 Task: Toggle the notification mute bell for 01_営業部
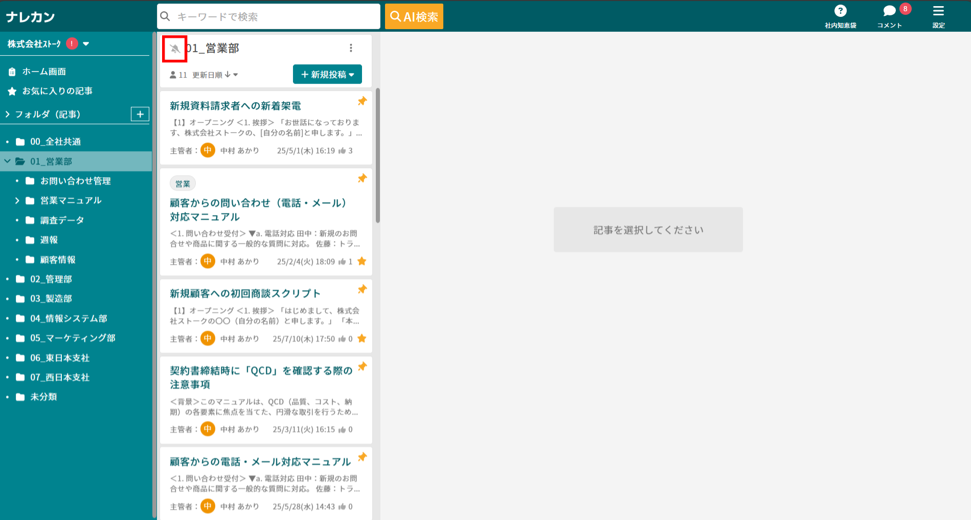174,49
